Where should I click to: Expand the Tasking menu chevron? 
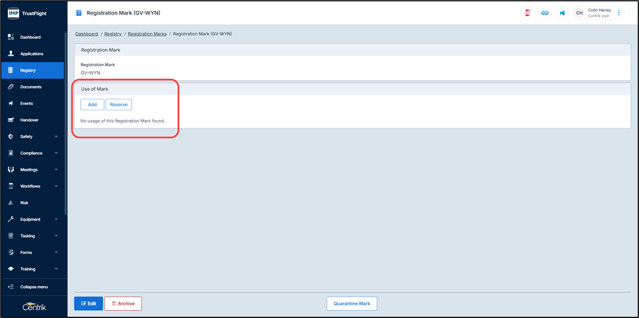56,236
